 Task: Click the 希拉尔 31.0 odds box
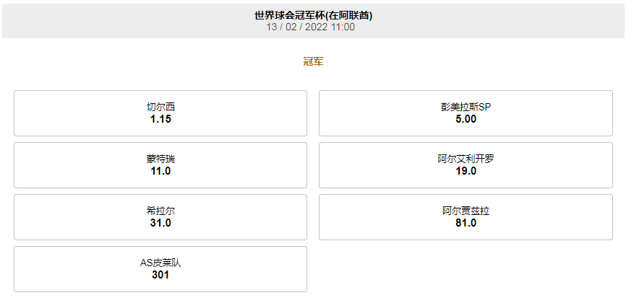[160, 217]
